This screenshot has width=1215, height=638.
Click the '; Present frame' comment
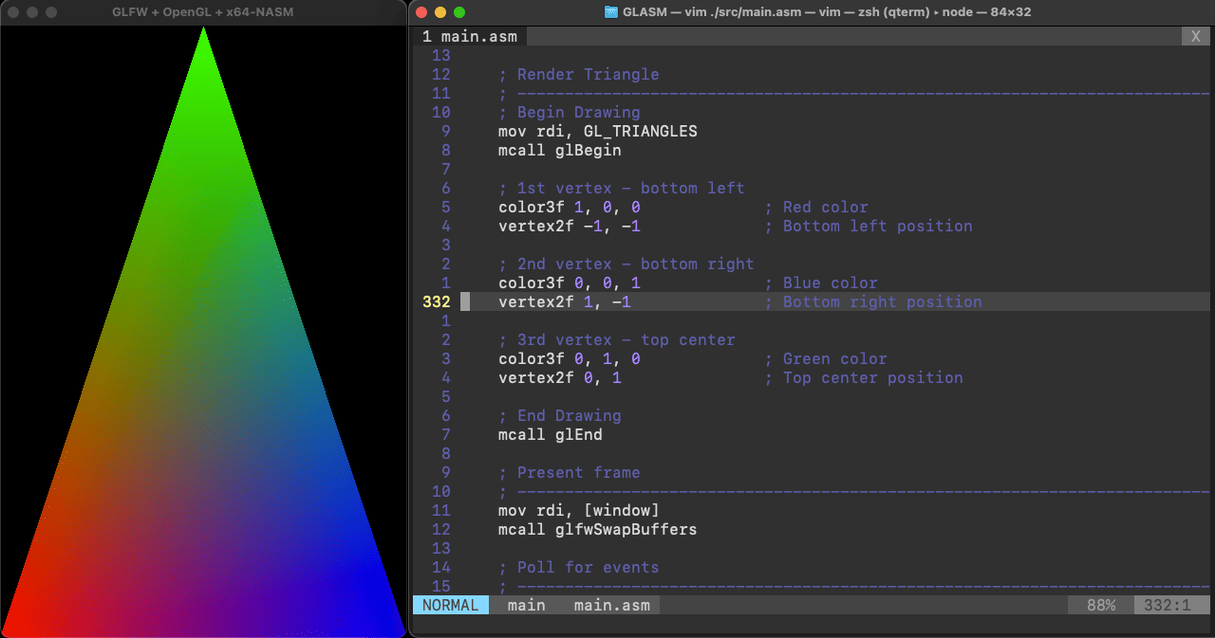570,473
